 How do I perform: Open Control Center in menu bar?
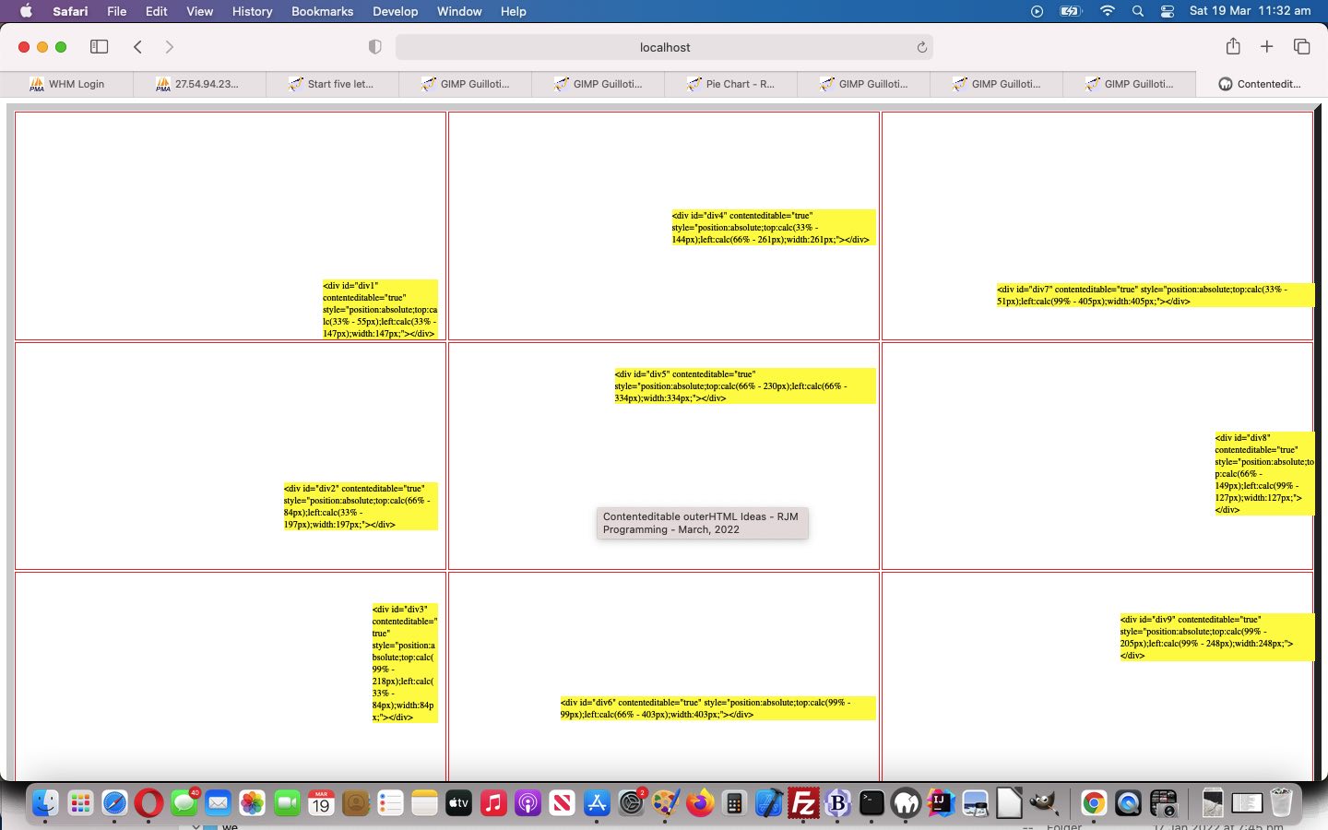tap(1168, 11)
